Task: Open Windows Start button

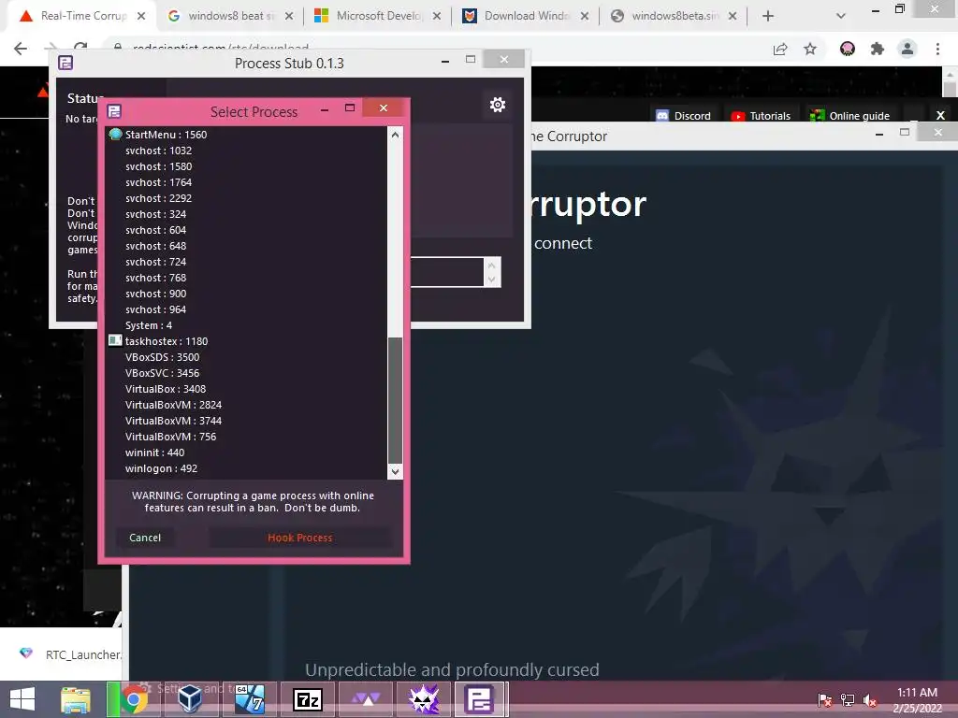Action: point(22,699)
